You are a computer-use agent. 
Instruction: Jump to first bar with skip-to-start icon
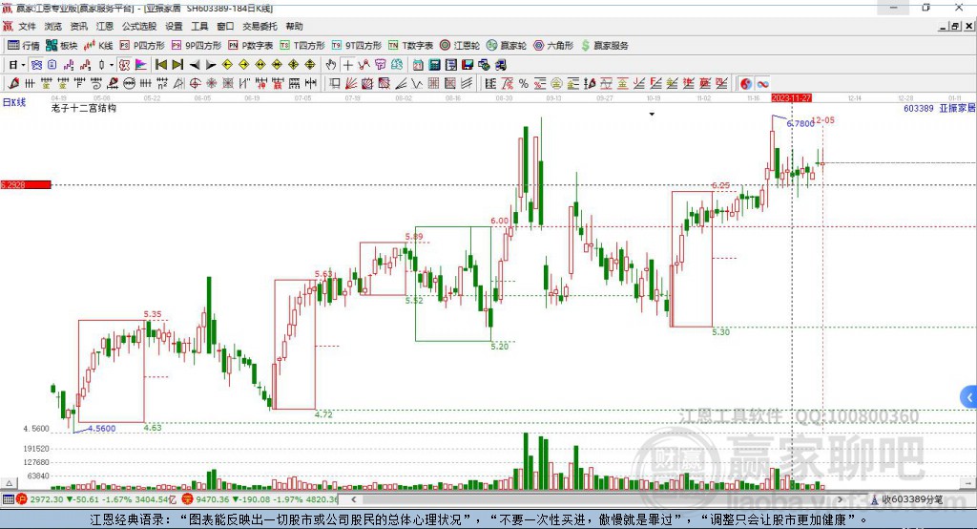[160, 65]
